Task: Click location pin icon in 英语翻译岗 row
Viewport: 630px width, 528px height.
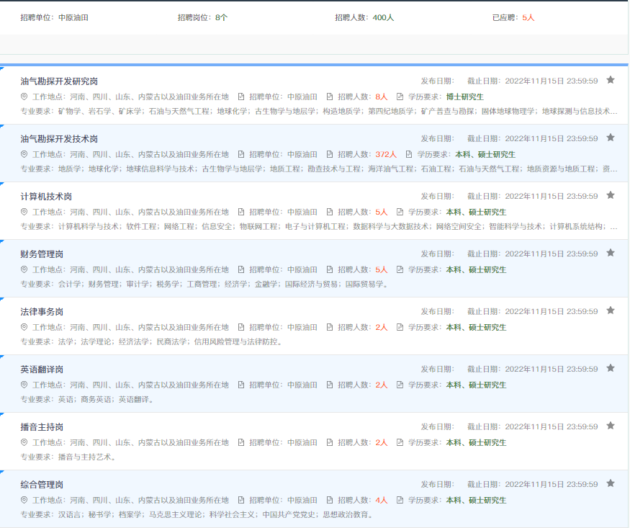Action: click(x=24, y=385)
